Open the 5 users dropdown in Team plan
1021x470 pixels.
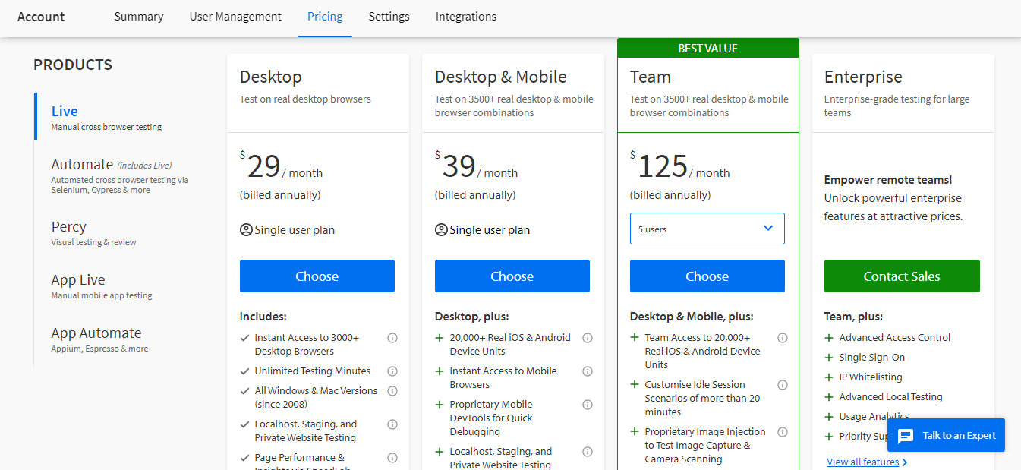point(707,229)
